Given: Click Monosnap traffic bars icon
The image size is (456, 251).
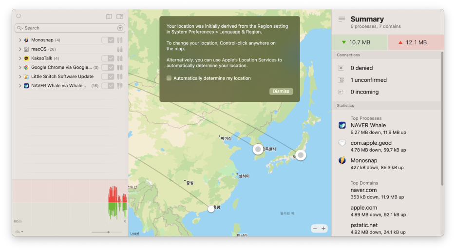Looking at the screenshot, I should (119, 40).
